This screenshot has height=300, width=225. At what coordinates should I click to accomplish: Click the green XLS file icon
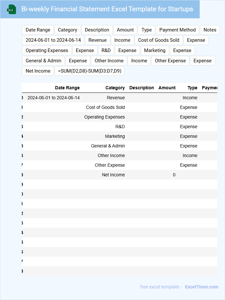click(x=12, y=9)
